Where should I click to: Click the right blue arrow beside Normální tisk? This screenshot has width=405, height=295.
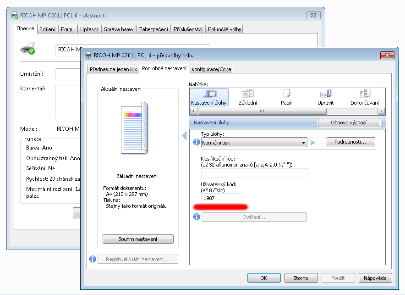313,143
